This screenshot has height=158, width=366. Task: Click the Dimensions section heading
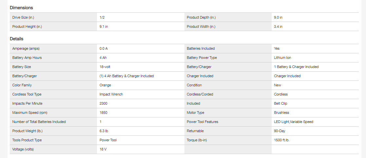[21, 8]
